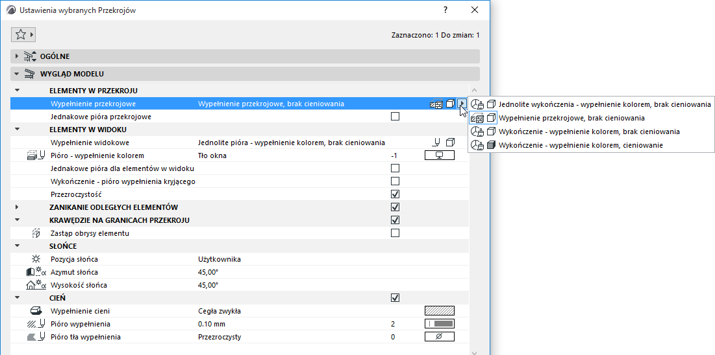Click the Wysokość słońca icon

[36, 286]
